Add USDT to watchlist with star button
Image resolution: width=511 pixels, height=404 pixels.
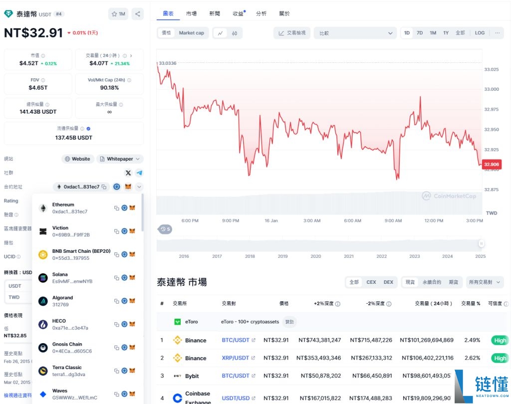click(118, 13)
